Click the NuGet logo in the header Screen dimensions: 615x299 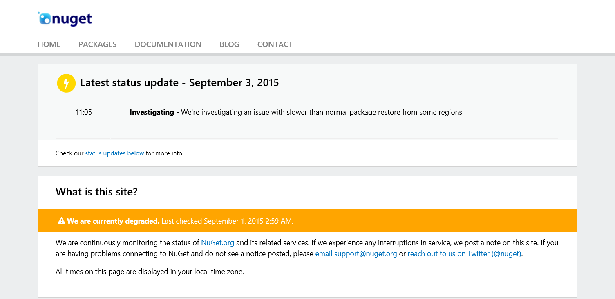point(65,19)
